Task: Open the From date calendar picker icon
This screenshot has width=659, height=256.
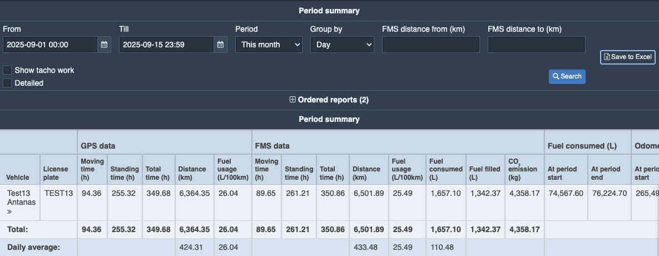Action: (104, 45)
